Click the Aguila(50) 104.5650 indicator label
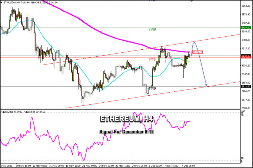 (x=35, y=112)
